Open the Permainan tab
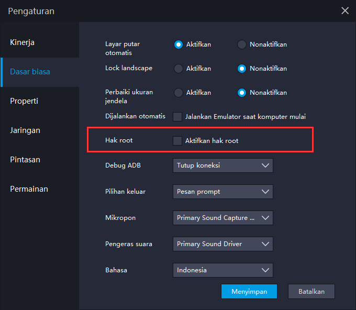 40,189
